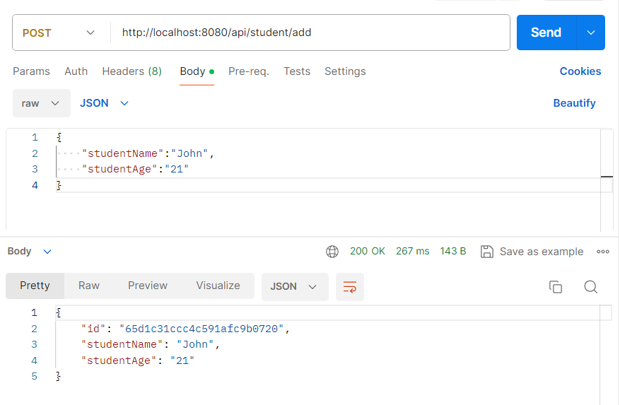
Task: Copy response body using copy icon
Action: (556, 286)
